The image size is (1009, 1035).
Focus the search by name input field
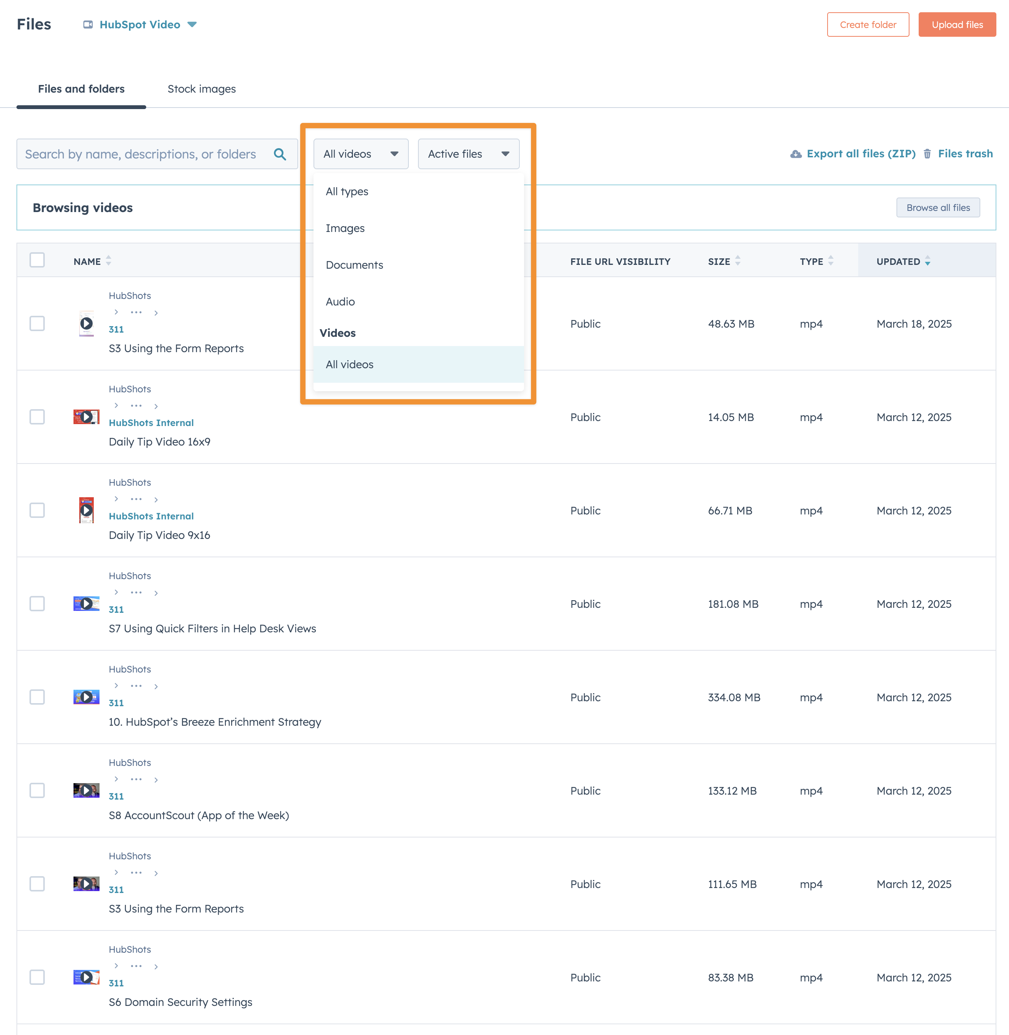[140, 154]
